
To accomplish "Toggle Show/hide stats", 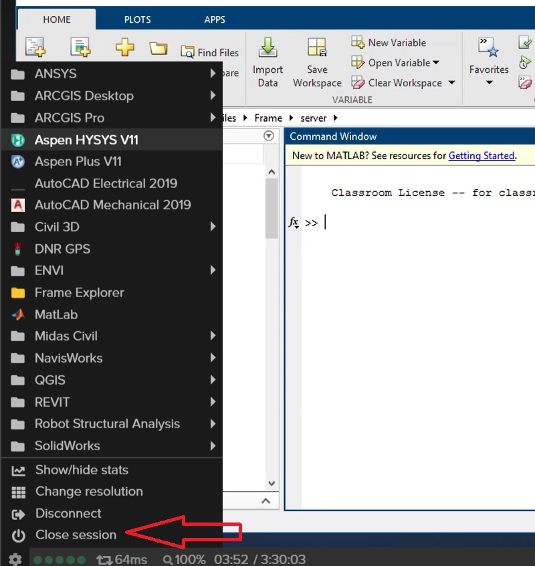I will point(82,470).
